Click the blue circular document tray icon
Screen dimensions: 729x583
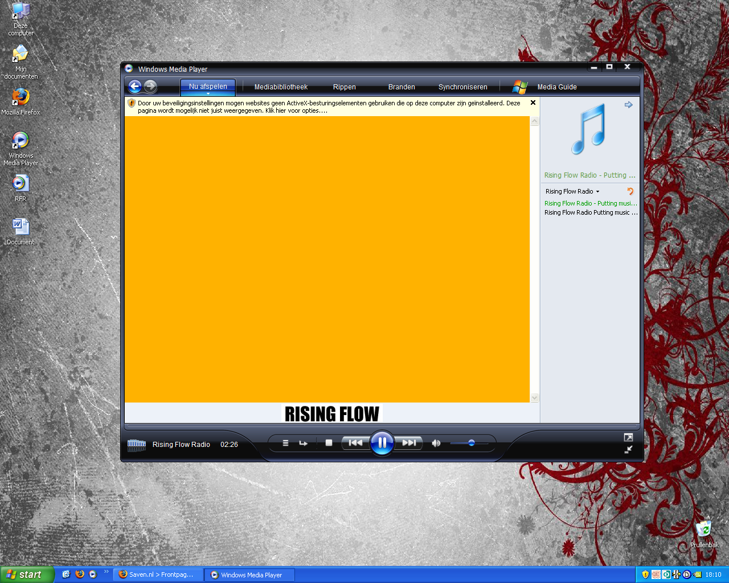tap(687, 574)
